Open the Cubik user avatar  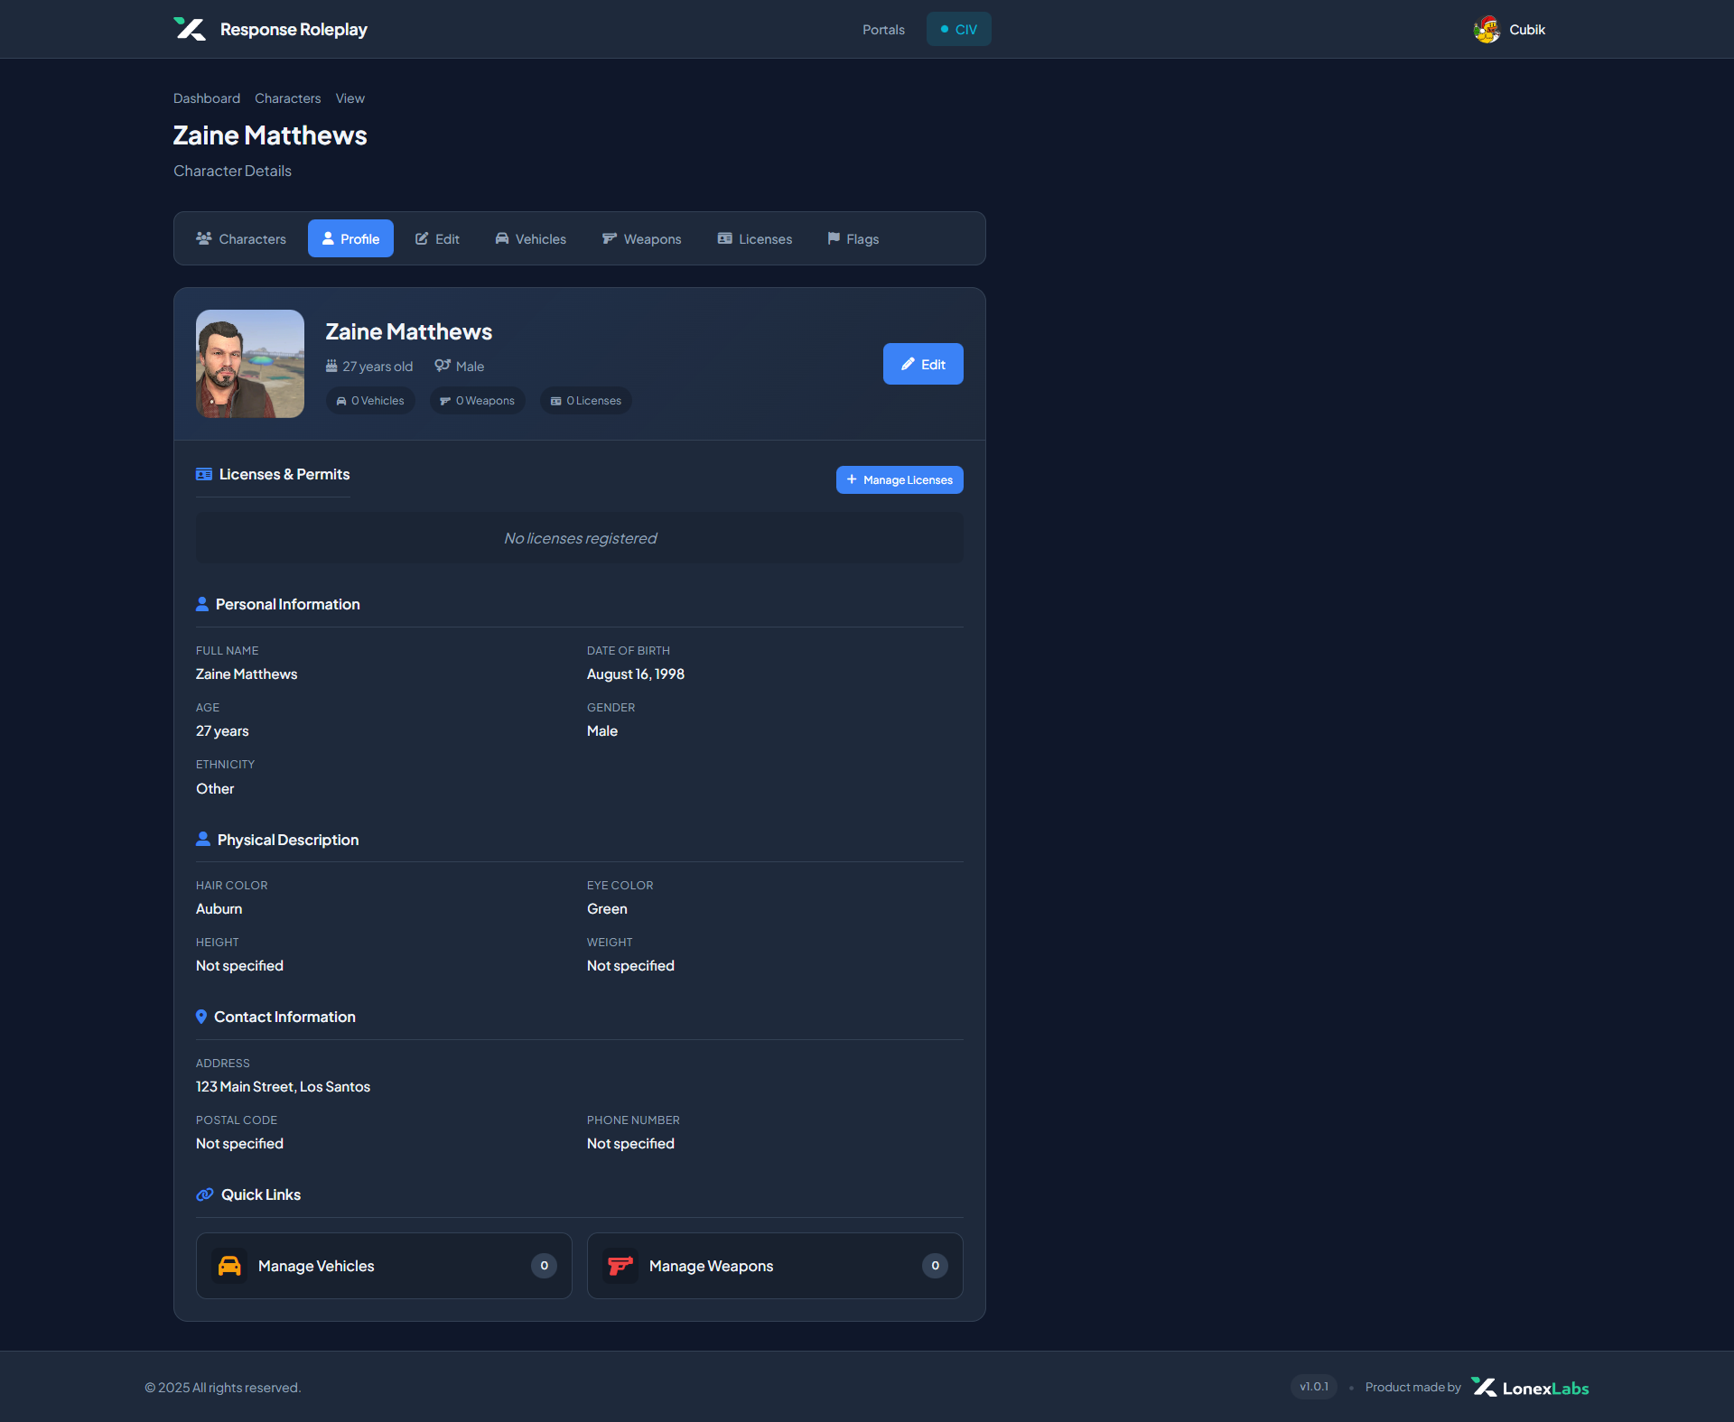pyautogui.click(x=1487, y=30)
